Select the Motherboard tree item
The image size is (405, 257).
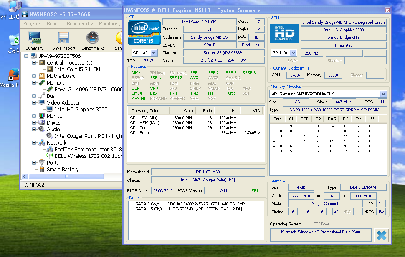point(61,76)
